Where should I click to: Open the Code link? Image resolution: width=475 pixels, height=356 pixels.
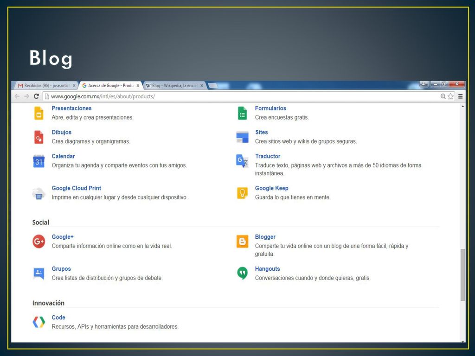point(58,318)
